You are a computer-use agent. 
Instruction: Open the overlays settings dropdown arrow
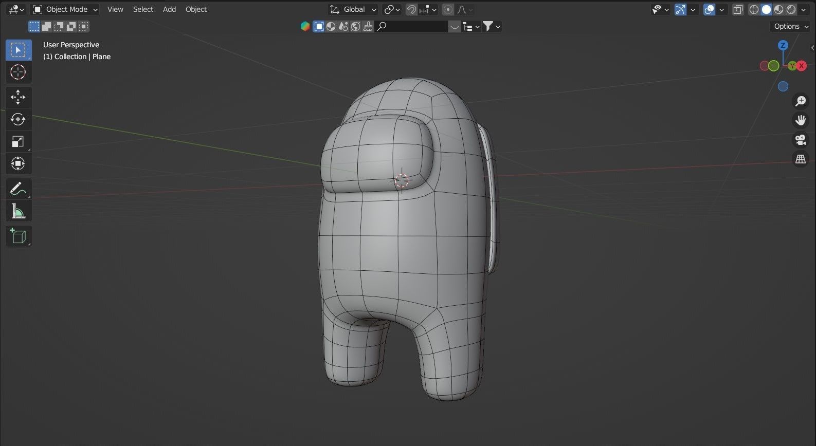(722, 9)
